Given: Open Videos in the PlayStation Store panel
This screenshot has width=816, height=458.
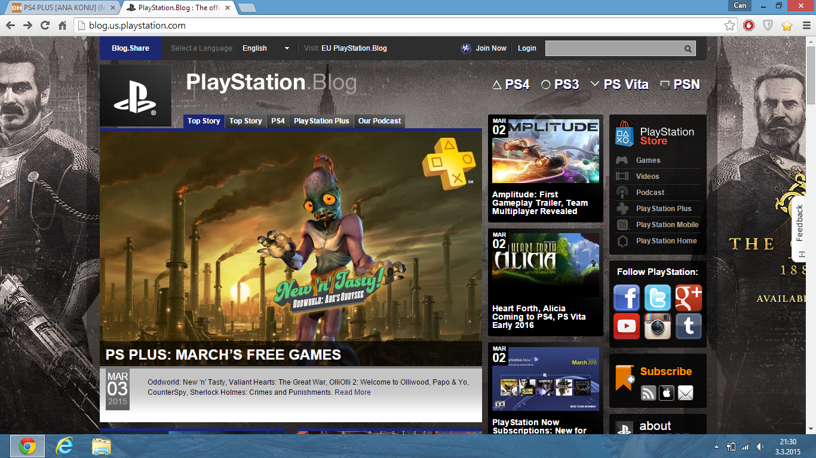Looking at the screenshot, I should coord(648,177).
